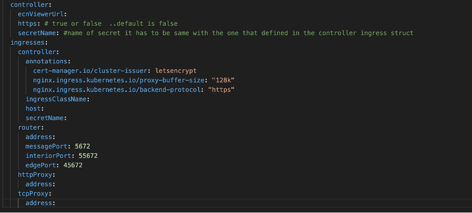Screen dimensions: 472x213
Task: Click the https key under controller
Action: [27, 24]
